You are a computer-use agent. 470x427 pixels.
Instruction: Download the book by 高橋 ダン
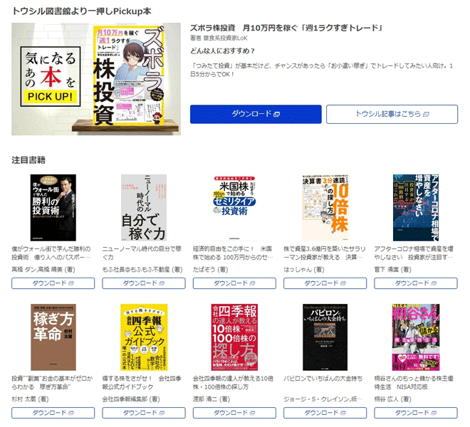coord(53,283)
